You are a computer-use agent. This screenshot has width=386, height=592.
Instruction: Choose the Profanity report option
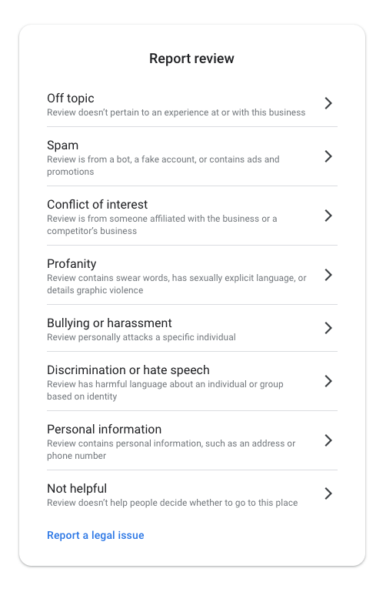pyautogui.click(x=192, y=276)
